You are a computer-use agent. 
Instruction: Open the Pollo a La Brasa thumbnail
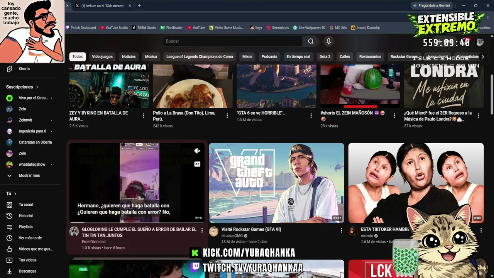(193, 86)
